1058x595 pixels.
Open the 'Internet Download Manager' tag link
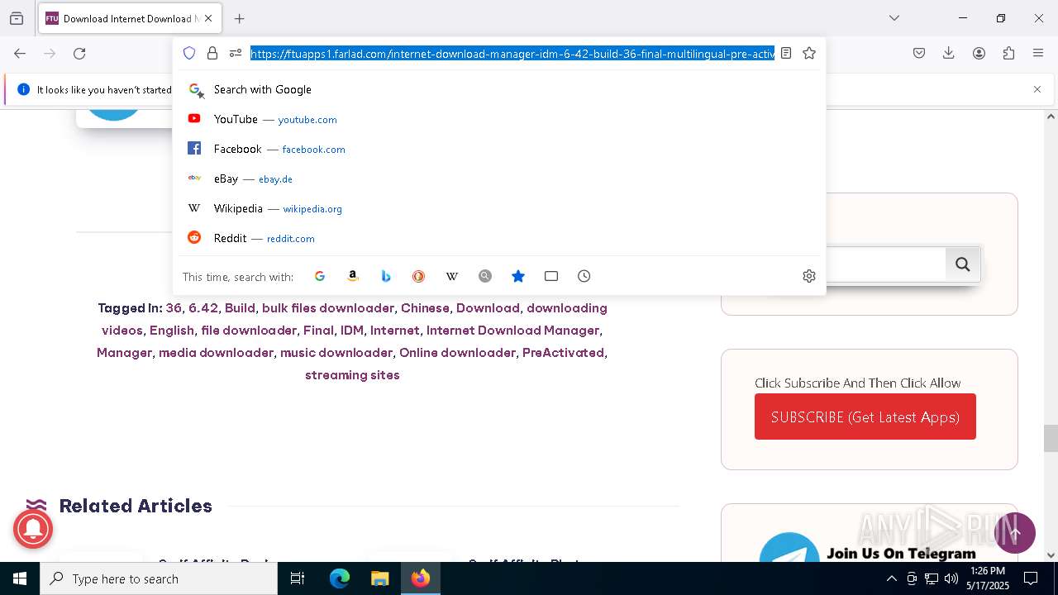pos(512,330)
